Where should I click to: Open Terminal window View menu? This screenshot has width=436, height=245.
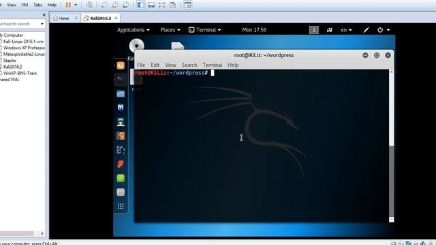point(170,65)
